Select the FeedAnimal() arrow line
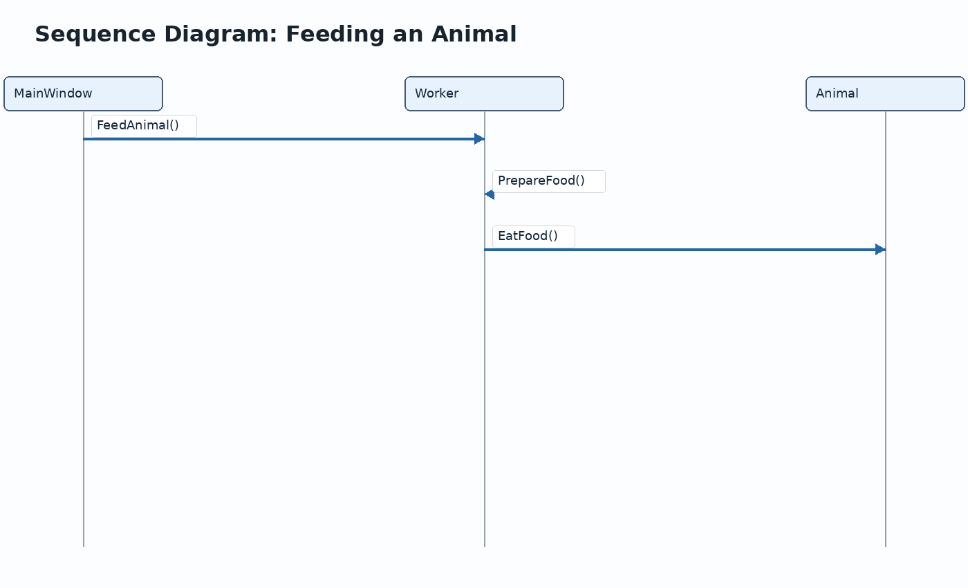This screenshot has width=968, height=588. (x=283, y=139)
